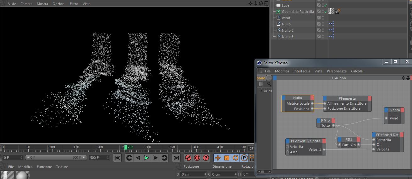Click the red output corner of PTempesta node

(370, 98)
